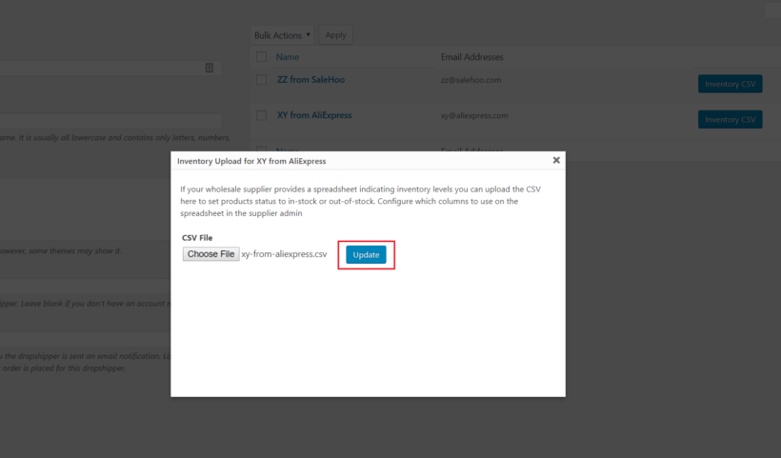Viewport: 781px width, 458px height.
Task: Click the Choose File button
Action: pos(210,254)
